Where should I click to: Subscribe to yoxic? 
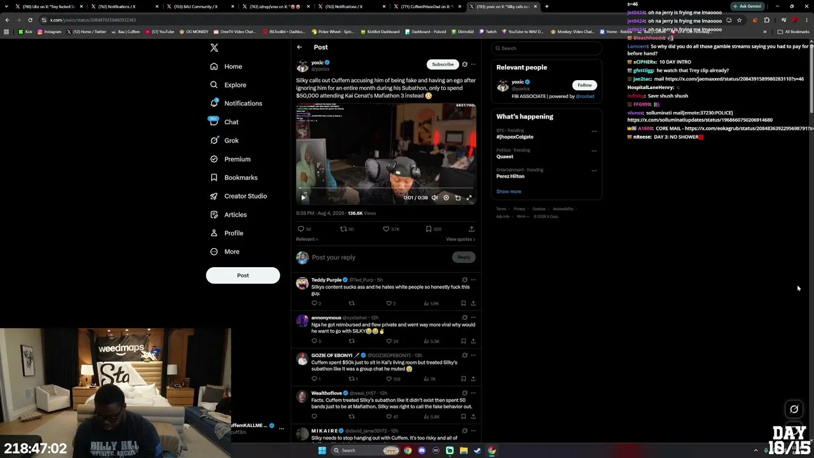pyautogui.click(x=443, y=64)
